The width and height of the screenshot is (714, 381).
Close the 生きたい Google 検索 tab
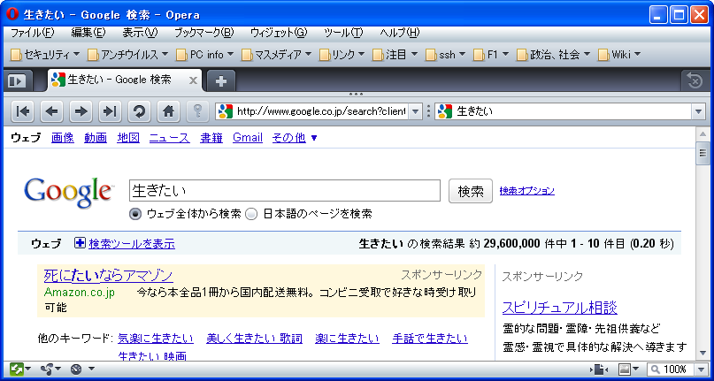click(193, 80)
